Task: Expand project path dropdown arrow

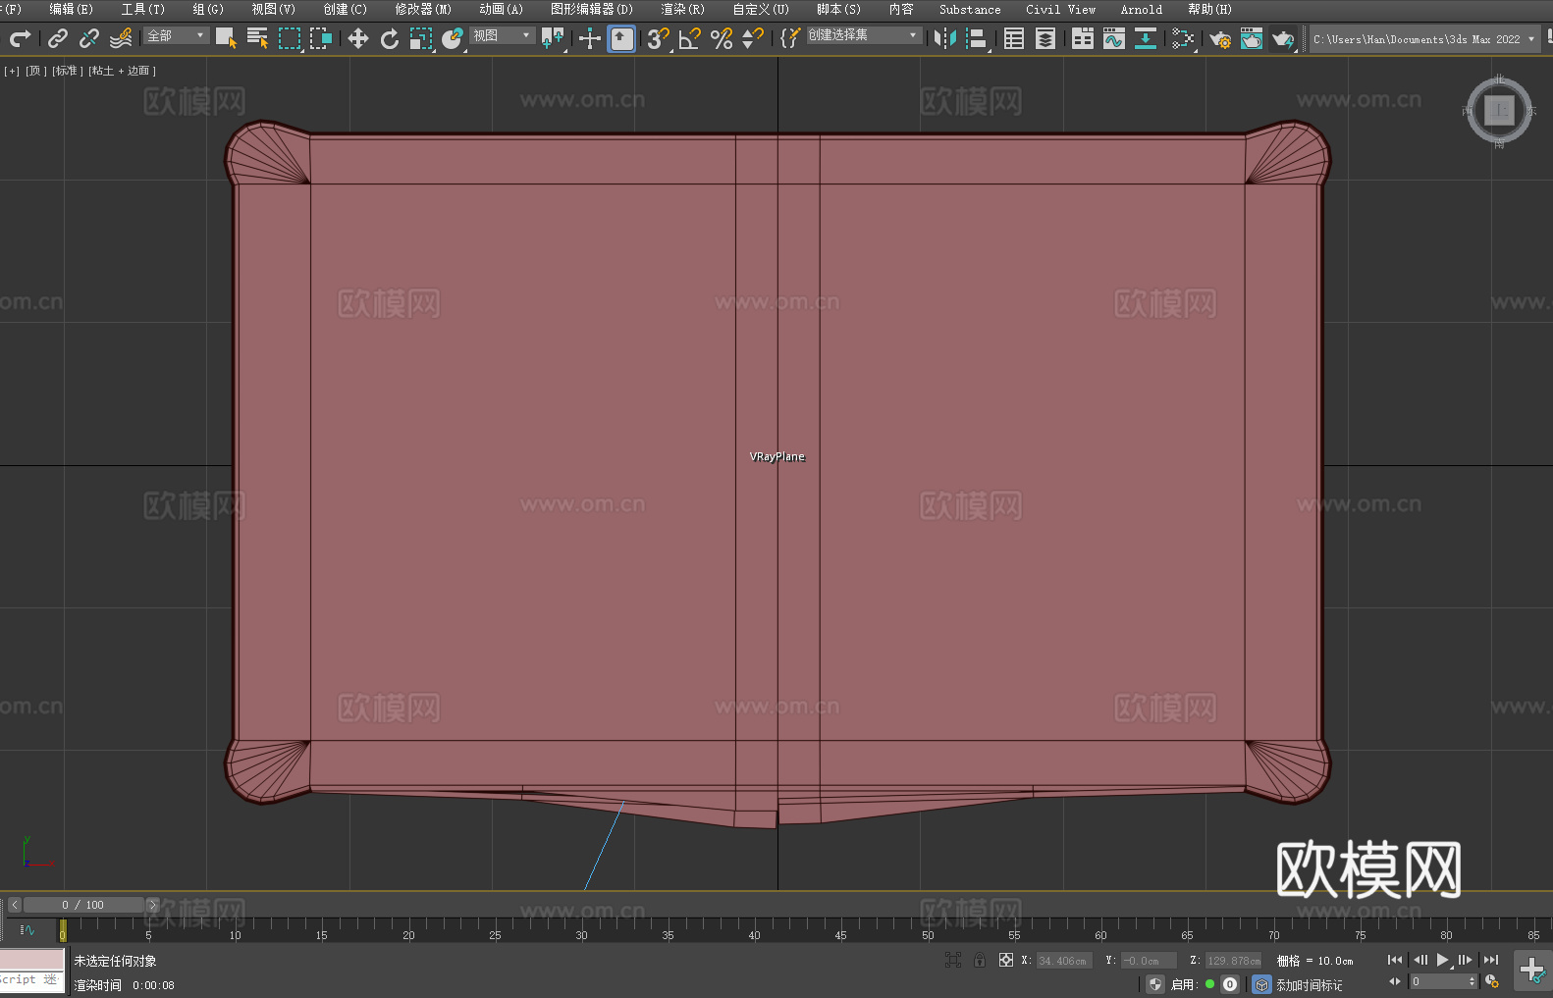Action: 1530,39
